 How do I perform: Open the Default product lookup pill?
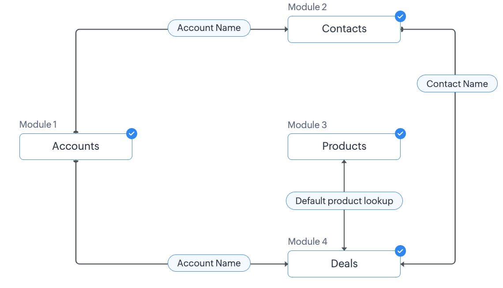[344, 201]
